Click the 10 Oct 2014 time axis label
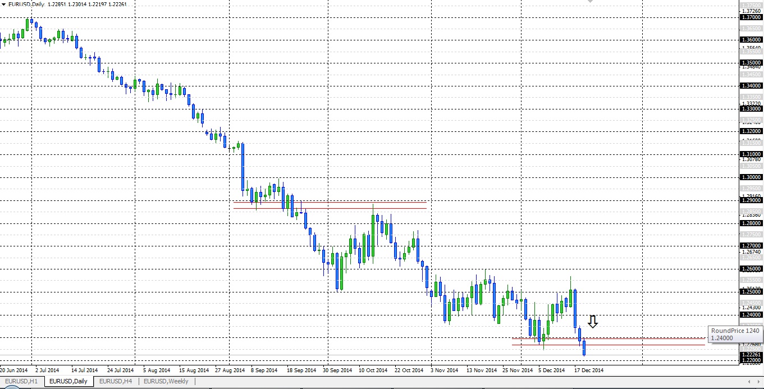Viewport: 764px width, 389px height. (x=373, y=370)
